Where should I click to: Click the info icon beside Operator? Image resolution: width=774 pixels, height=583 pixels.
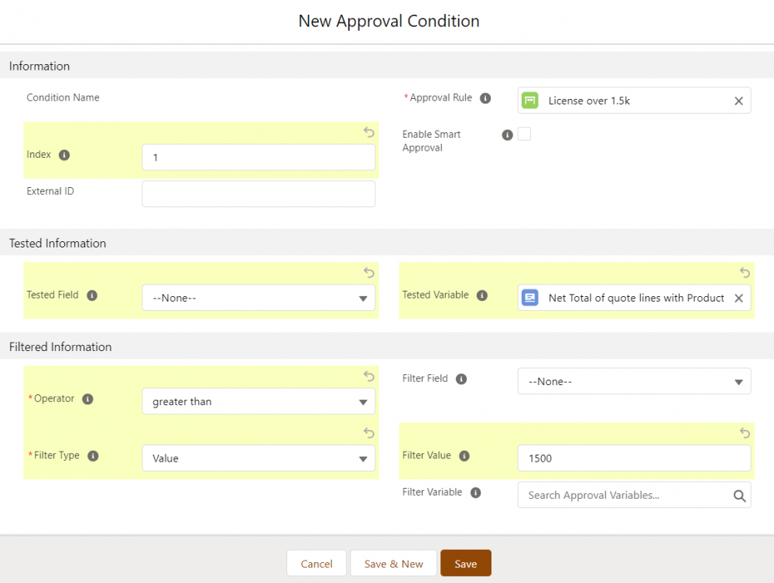(87, 399)
